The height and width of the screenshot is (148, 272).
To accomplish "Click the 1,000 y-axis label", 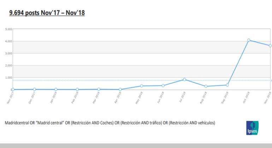I will [x=9, y=78].
